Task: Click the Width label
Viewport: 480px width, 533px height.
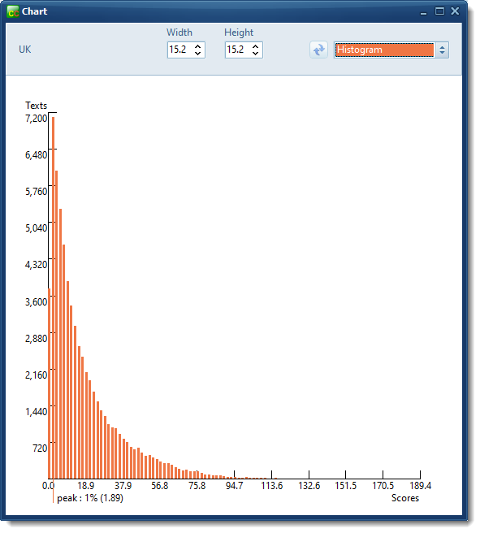Action: pos(179,32)
